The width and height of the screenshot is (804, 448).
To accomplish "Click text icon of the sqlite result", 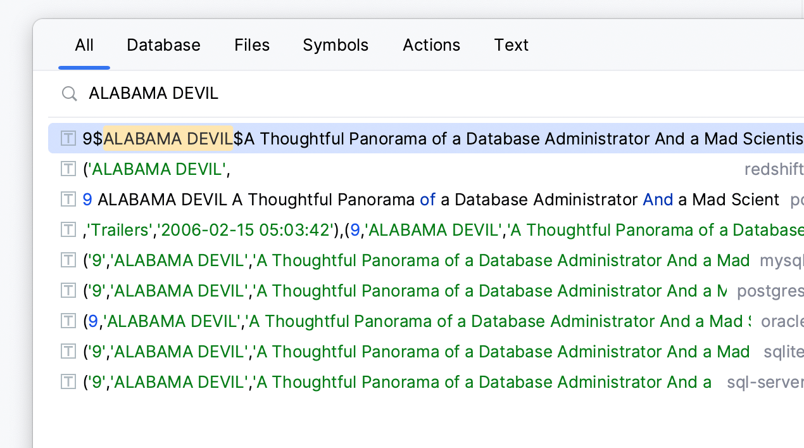I will (x=68, y=351).
